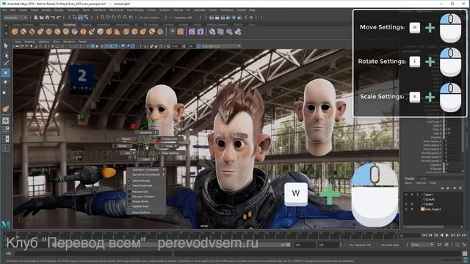
Task: Open the Script Editor icon bottom right
Action: 465,254
